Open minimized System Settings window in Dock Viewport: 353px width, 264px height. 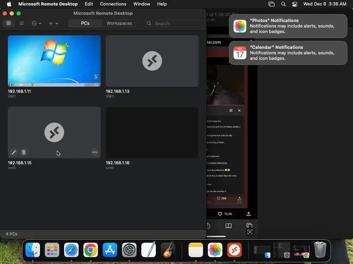282,250
